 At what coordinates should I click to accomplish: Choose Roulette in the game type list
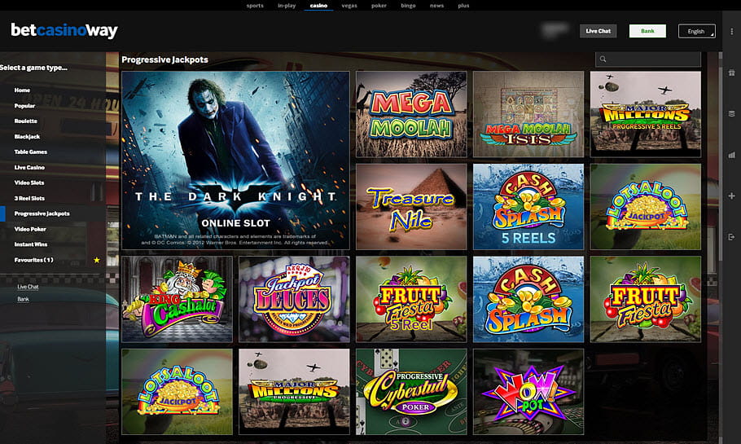click(x=25, y=121)
